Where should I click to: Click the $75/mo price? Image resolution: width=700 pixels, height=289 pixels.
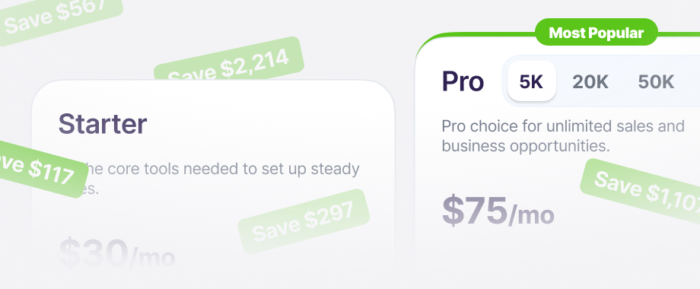pyautogui.click(x=498, y=211)
